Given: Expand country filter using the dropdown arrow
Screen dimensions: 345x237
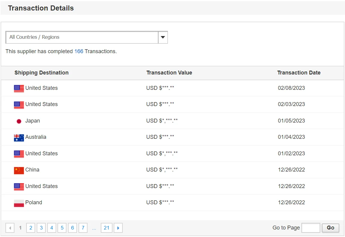Looking at the screenshot, I should 163,37.
